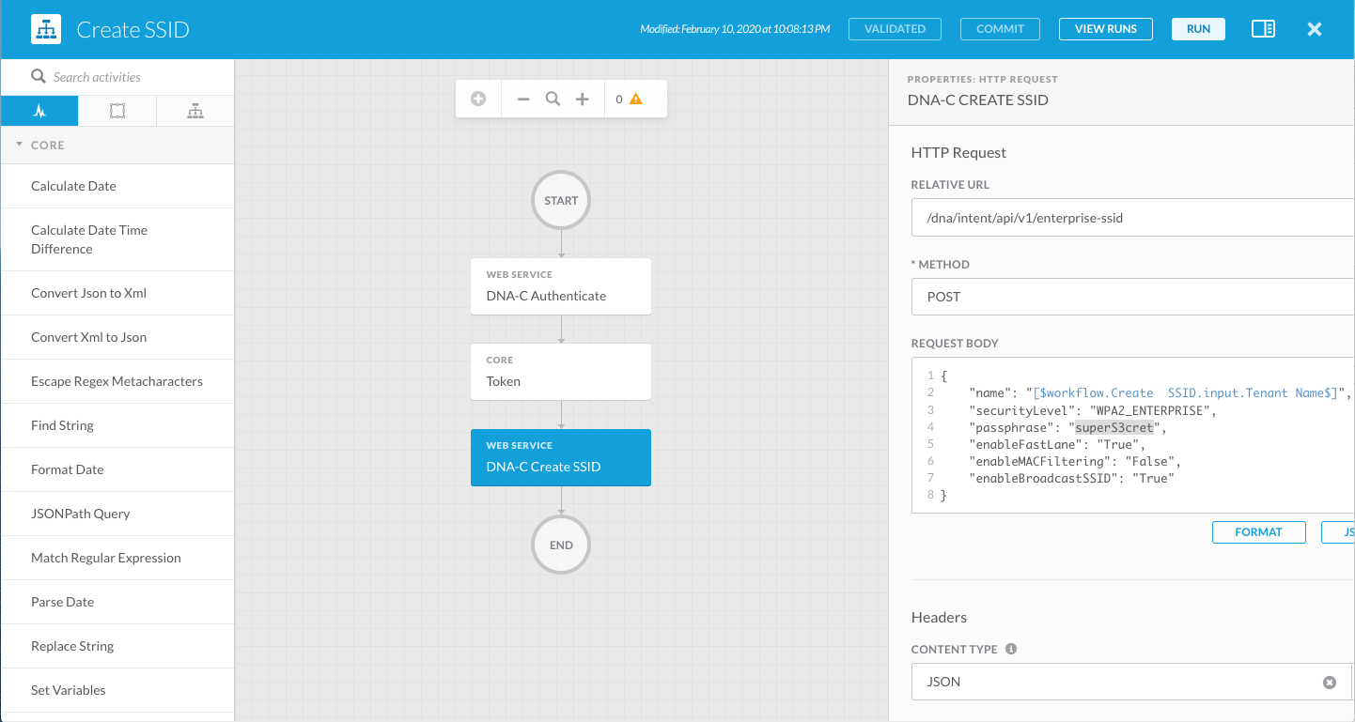Click the info icon next to Content Type
Screen dimensions: 1355x722
point(1011,649)
